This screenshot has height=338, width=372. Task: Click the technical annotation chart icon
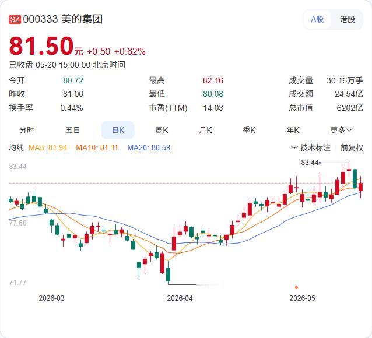point(294,148)
